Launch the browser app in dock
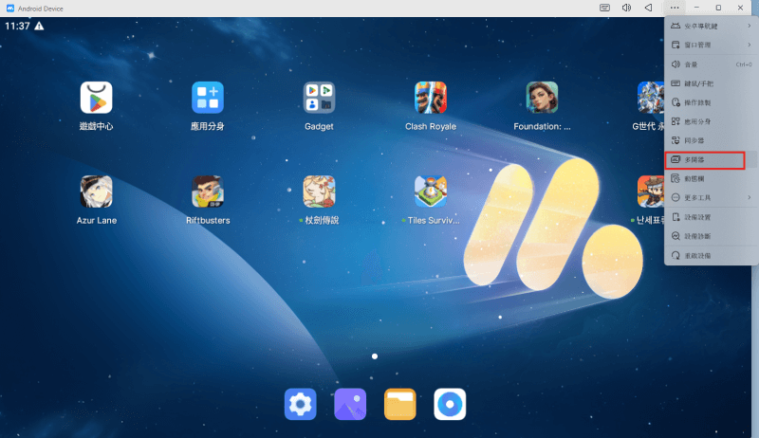Screen dimensions: 759x438 (450, 404)
